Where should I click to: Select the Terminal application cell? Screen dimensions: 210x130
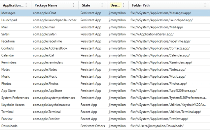click(7, 112)
